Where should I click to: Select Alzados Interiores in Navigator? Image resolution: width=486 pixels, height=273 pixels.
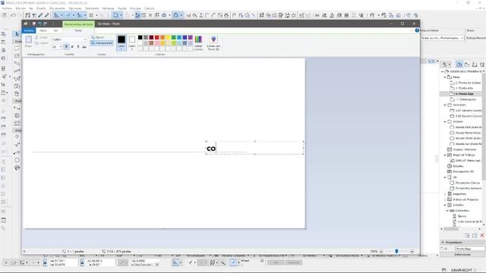(x=462, y=149)
